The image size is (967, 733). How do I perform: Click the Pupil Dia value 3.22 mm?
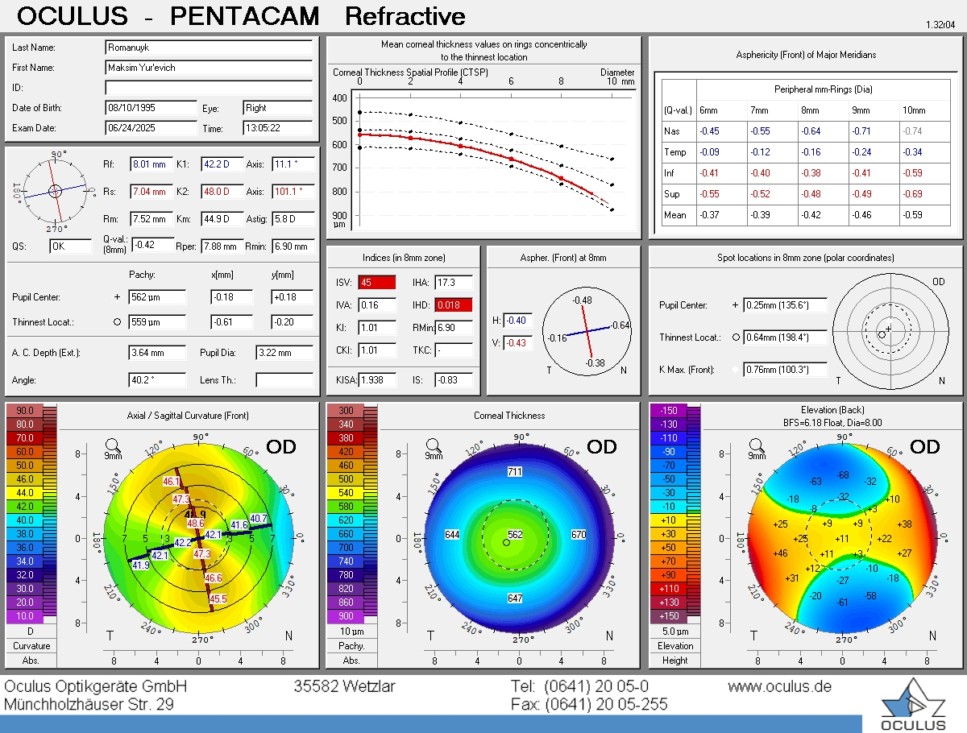click(284, 353)
